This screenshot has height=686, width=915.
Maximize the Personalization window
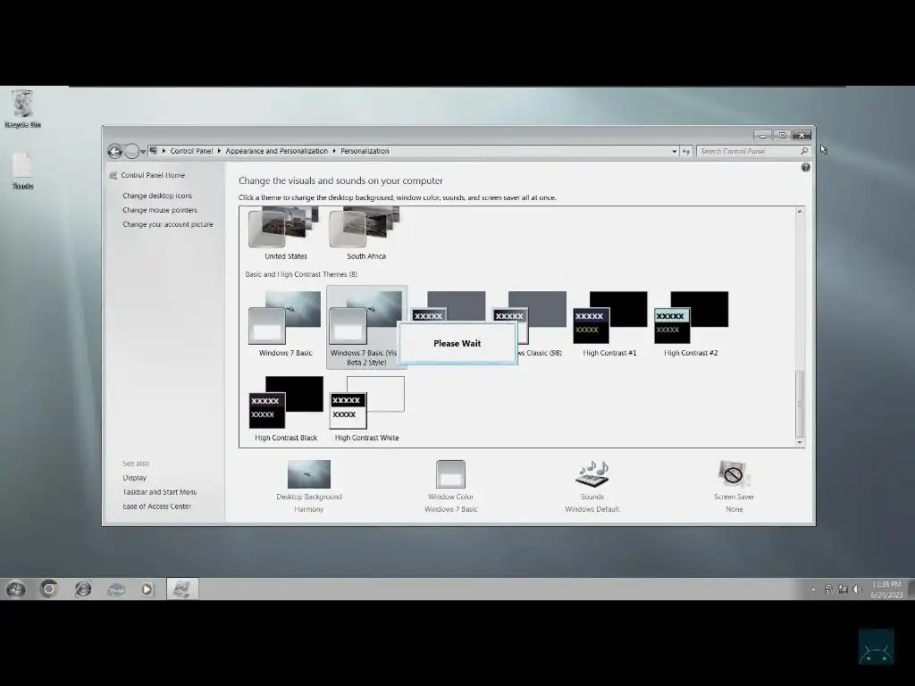(782, 136)
